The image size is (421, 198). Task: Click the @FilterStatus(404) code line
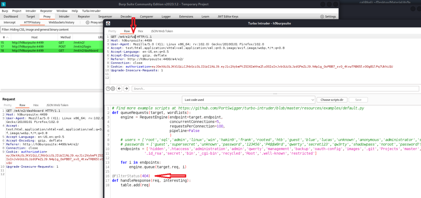(x=131, y=176)
